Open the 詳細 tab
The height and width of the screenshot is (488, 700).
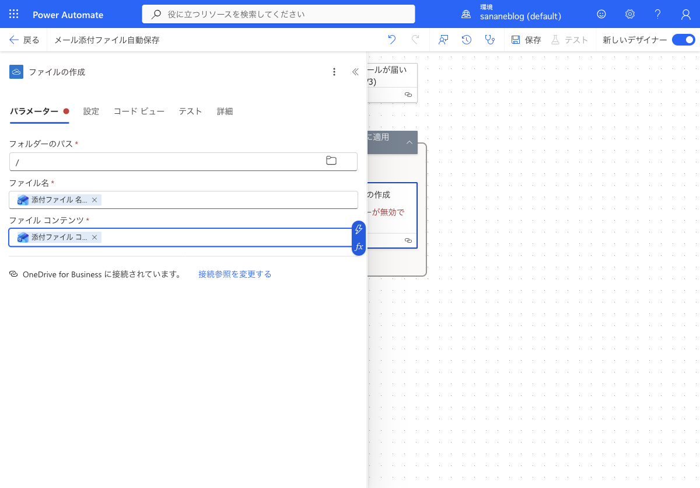click(x=225, y=111)
